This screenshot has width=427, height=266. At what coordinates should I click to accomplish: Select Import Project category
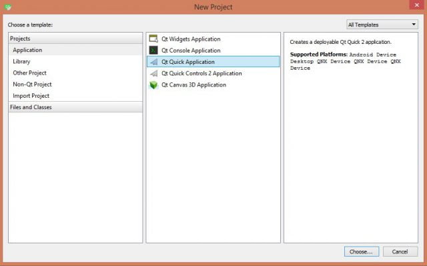[31, 96]
